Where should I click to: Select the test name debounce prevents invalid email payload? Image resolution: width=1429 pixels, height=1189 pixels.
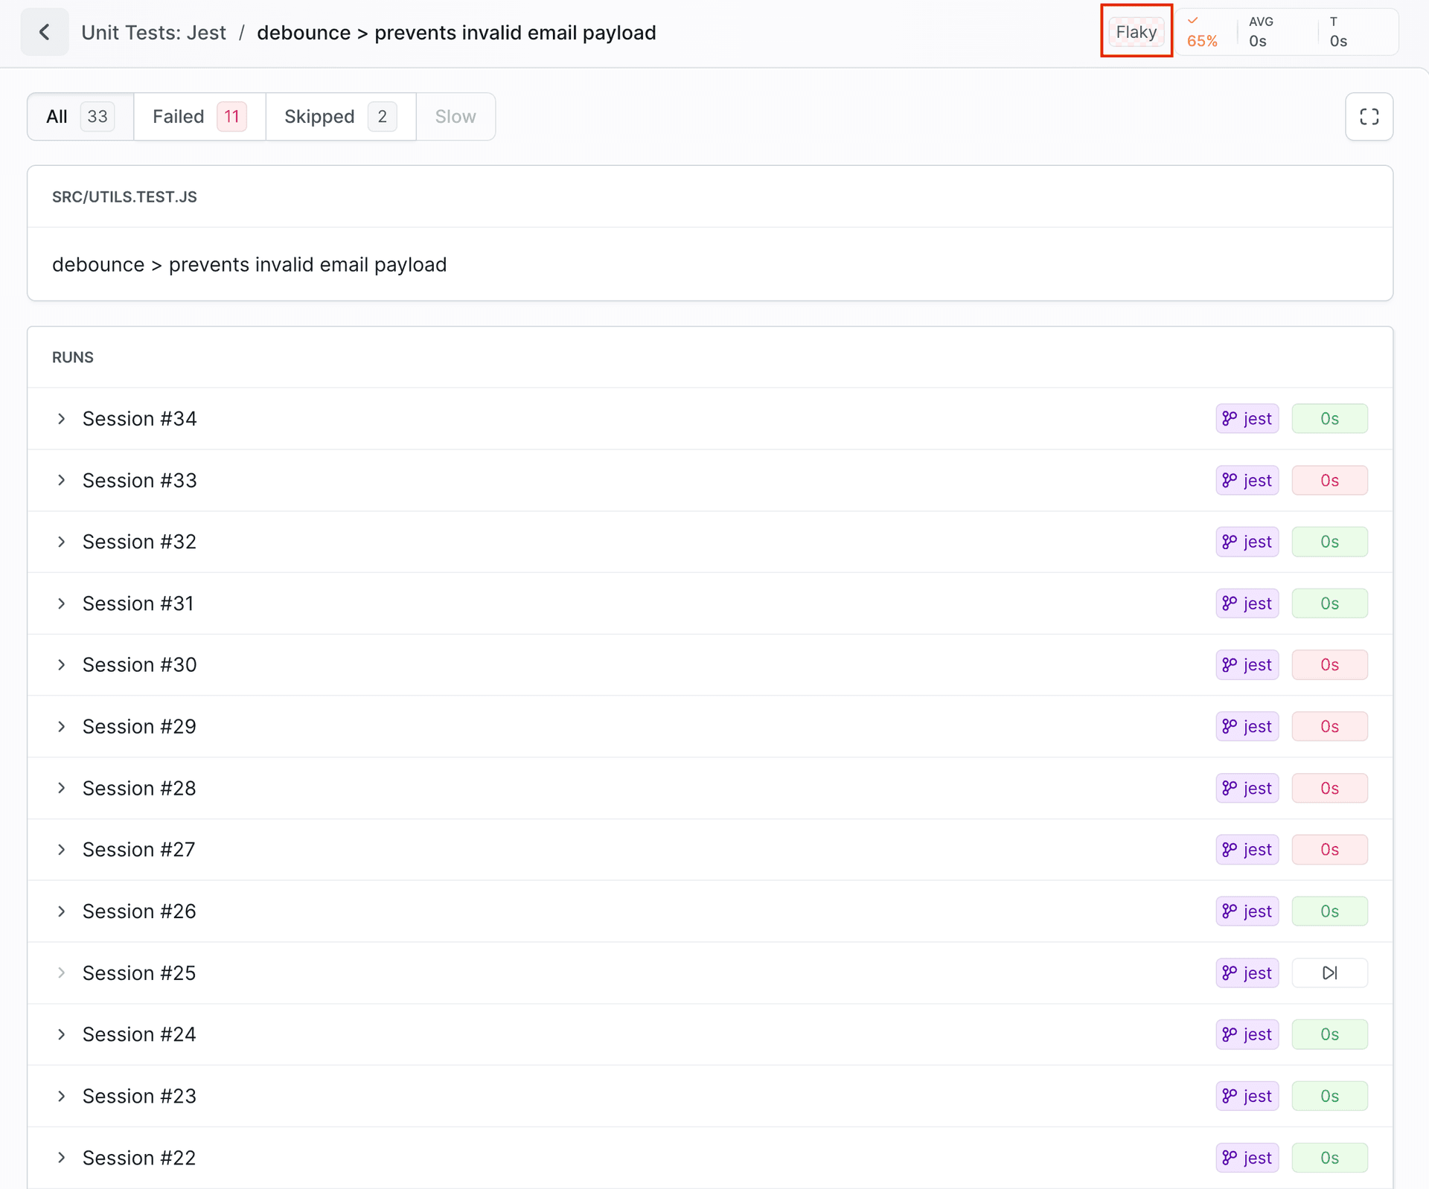pyautogui.click(x=249, y=264)
